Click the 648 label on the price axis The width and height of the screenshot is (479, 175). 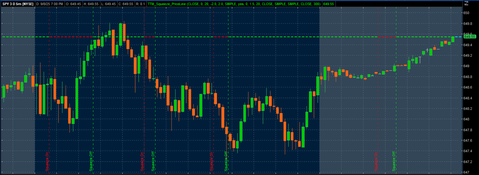pos(466,119)
